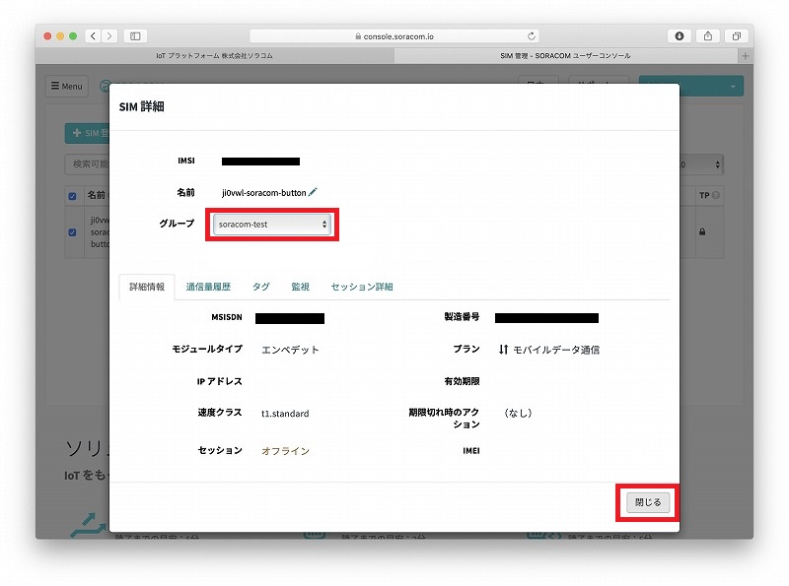789x586 pixels.
Task: Toggle the select-all checkbox in table header
Action: pos(72,195)
